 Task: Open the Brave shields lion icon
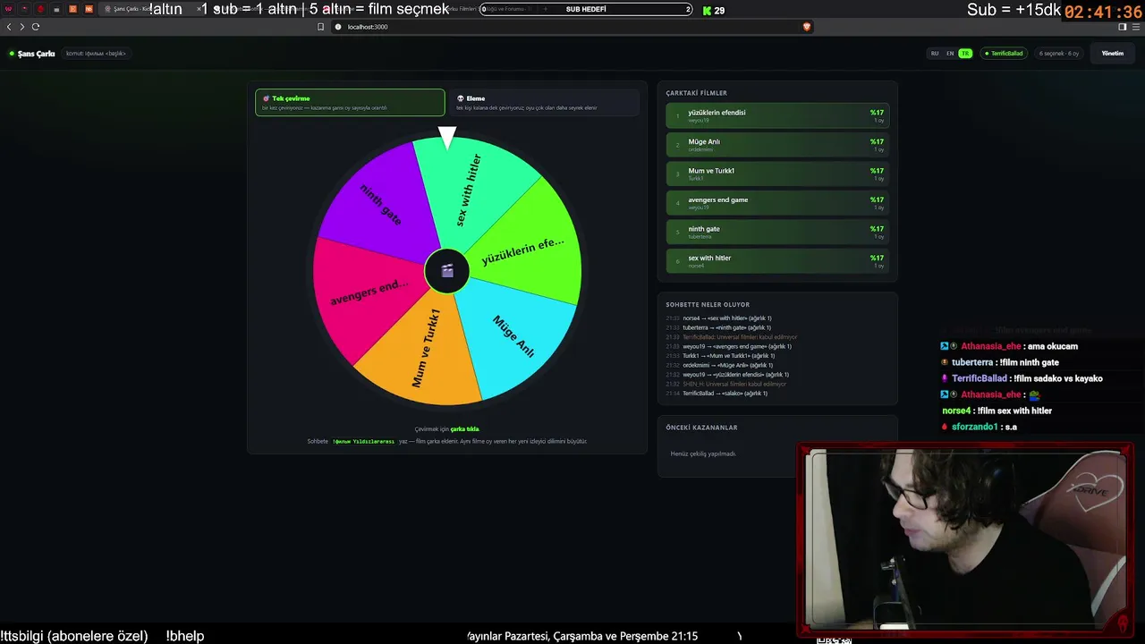click(806, 27)
